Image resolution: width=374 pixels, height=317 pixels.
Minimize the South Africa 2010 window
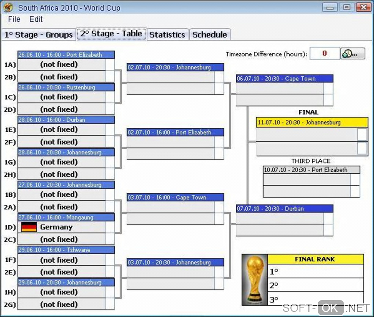coord(330,7)
